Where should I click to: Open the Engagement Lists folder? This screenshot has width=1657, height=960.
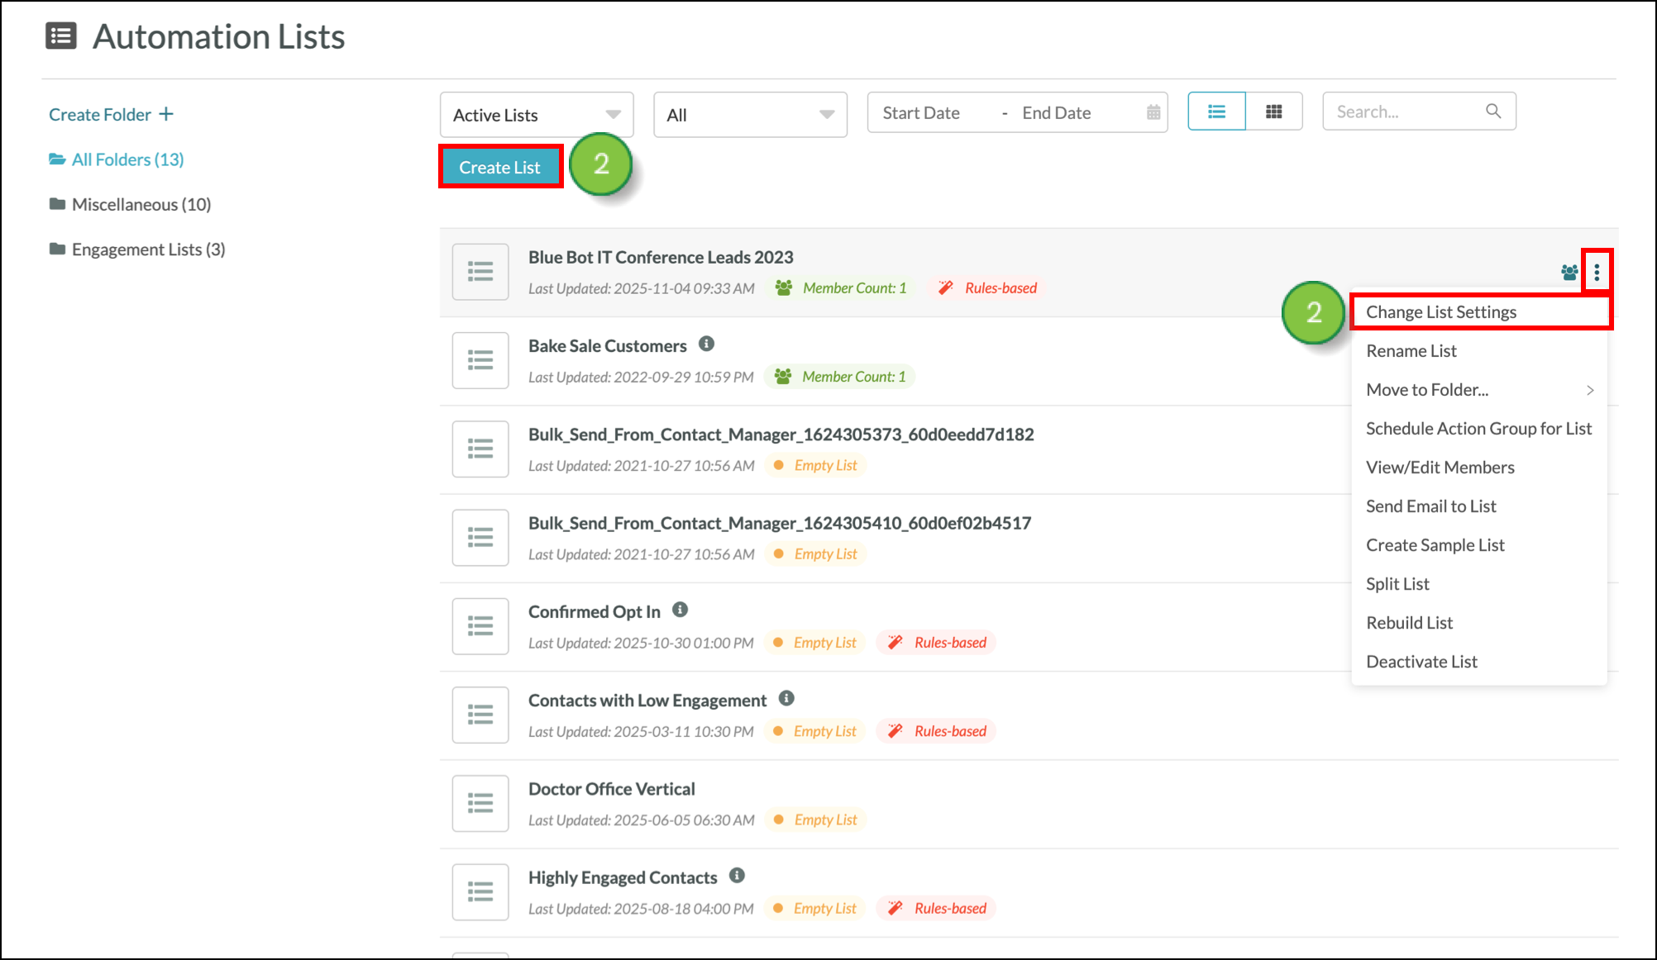148,250
